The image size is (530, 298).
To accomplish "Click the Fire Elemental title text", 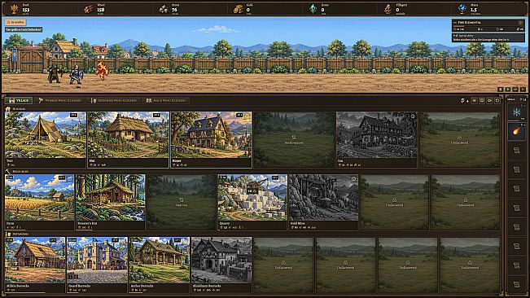I will [470, 23].
